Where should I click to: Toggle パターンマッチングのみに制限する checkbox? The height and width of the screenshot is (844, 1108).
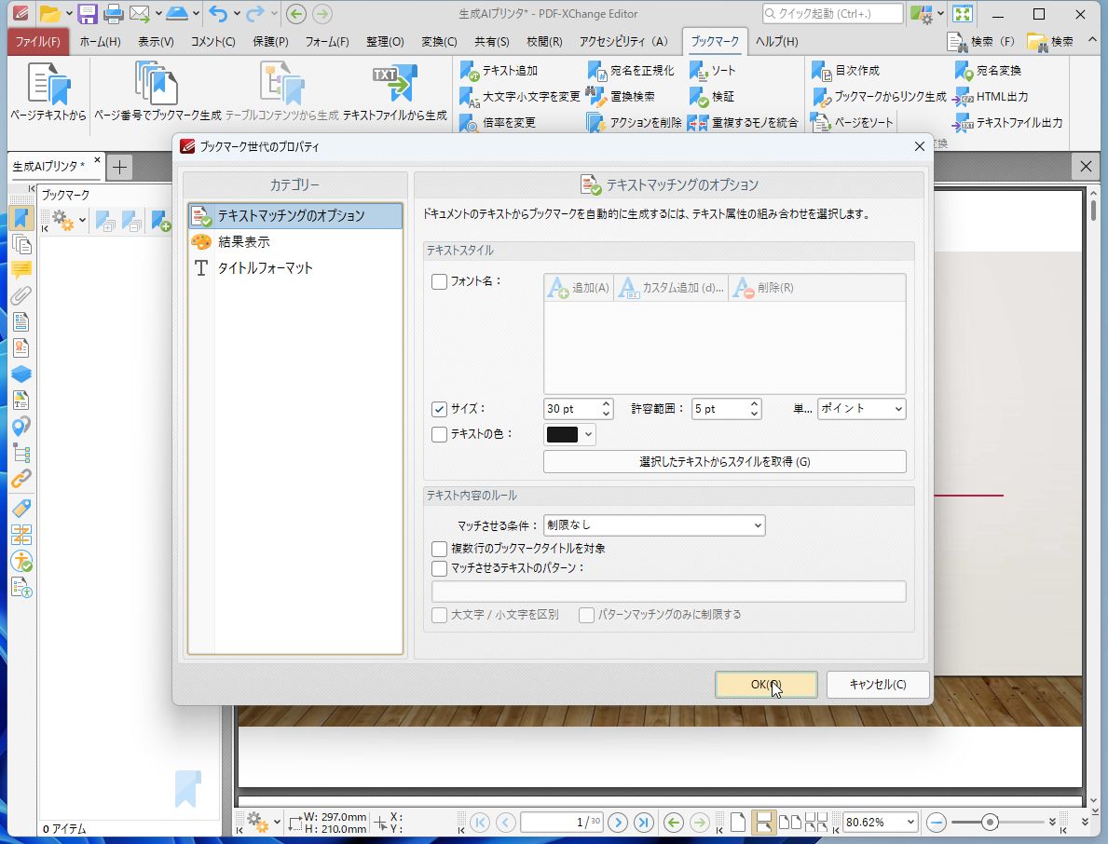click(586, 615)
